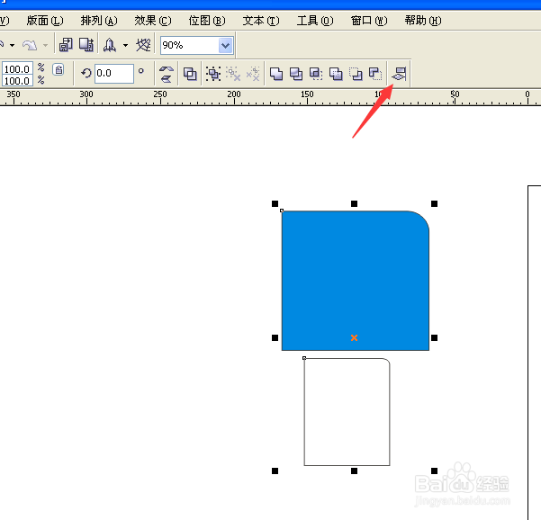Click the Import icon in the standard toolbar
The image size is (541, 520).
(x=66, y=45)
